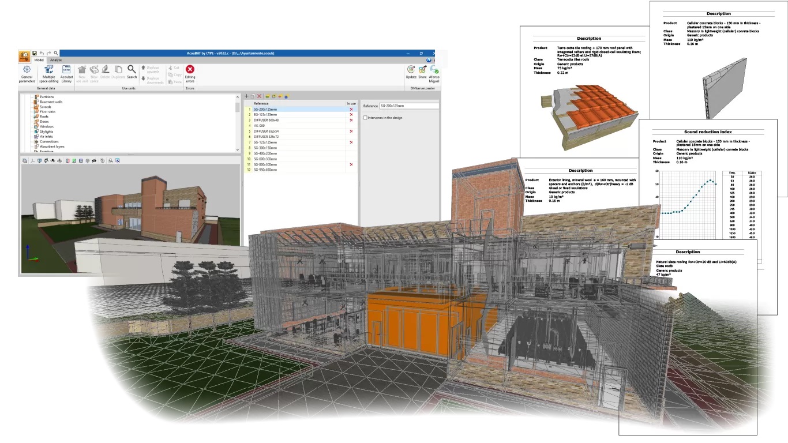Viewport: 788px width, 443px height.
Task: Select Air inlets in the tree
Action: point(46,137)
